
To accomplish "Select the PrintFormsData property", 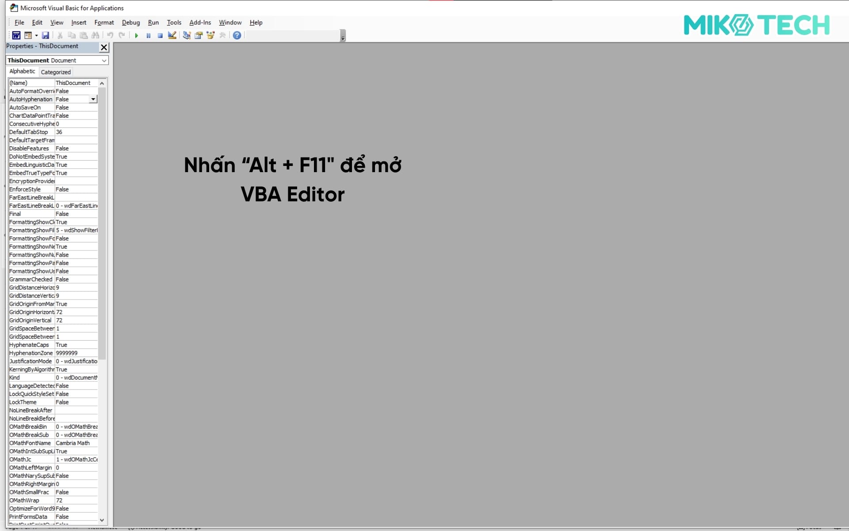I will tap(53, 517).
